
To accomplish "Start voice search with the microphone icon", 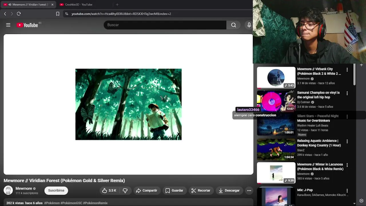I will pos(249,25).
